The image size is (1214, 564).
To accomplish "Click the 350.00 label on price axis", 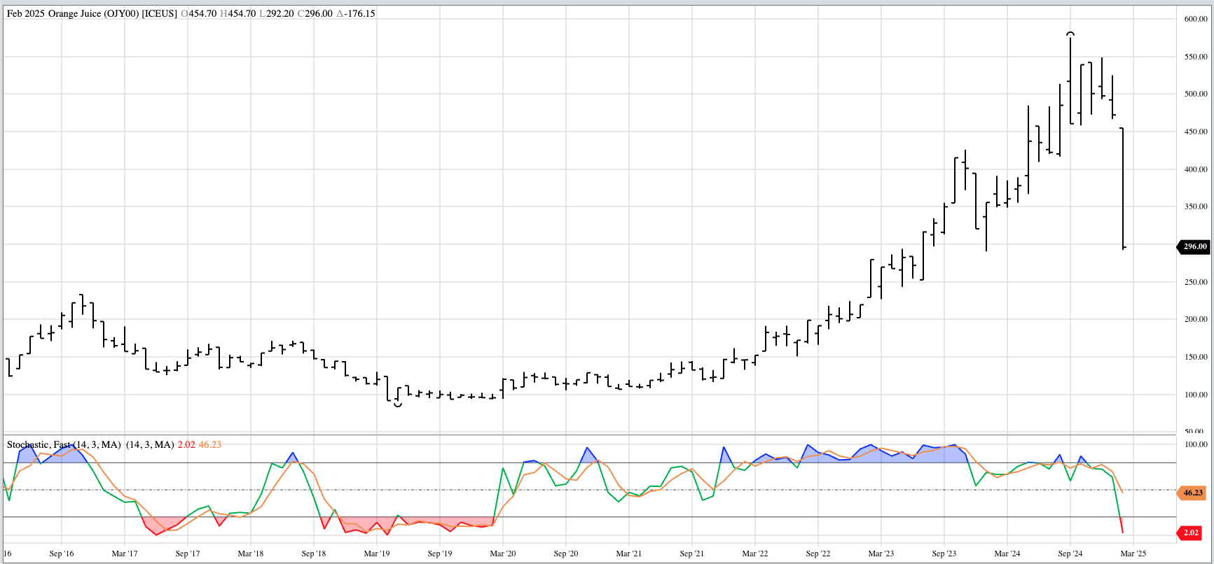I will tap(1195, 207).
